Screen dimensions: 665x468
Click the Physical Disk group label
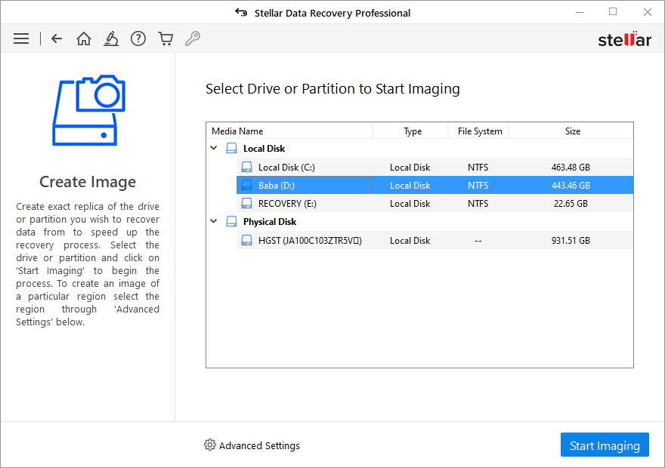click(270, 222)
